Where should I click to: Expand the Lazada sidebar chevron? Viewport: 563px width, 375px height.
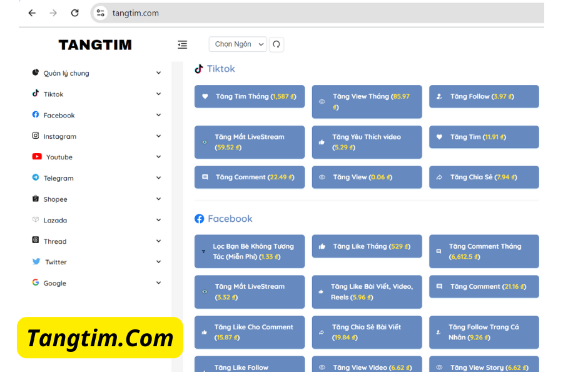[x=158, y=220]
